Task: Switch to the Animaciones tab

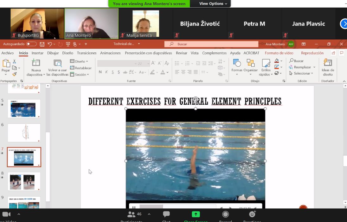Action: 110,53
